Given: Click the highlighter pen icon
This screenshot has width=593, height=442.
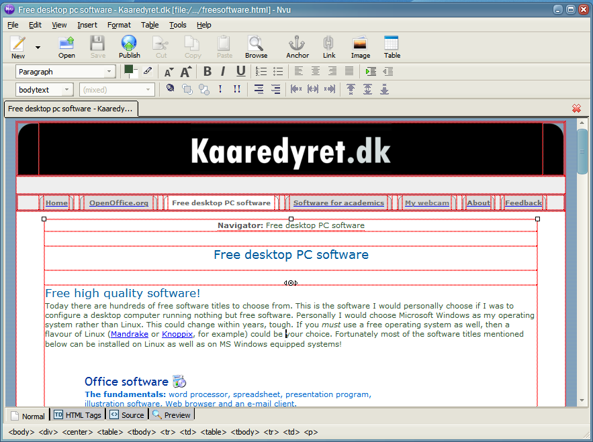Looking at the screenshot, I should [x=148, y=70].
